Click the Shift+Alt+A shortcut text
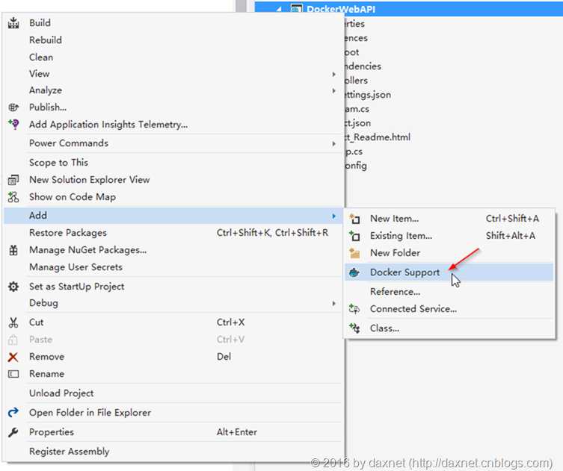Image resolution: width=563 pixels, height=471 pixels. 511,236
